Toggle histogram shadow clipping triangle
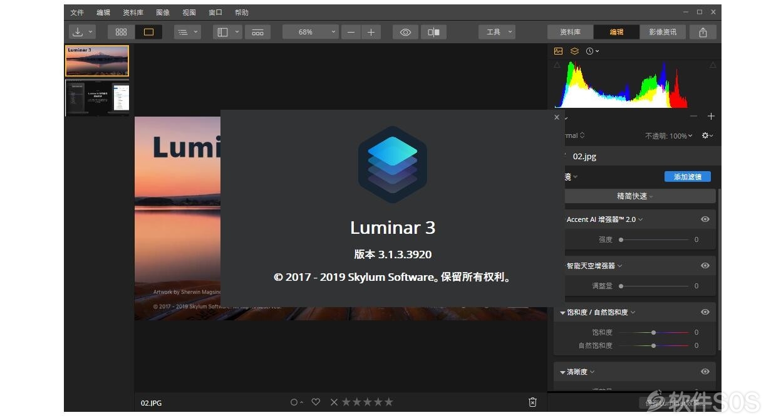This screenshot has width=771, height=420. (557, 65)
